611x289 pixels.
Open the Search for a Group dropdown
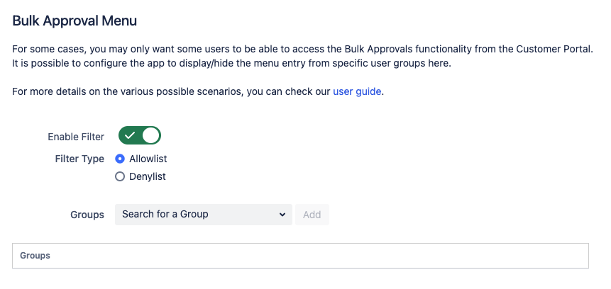pos(203,214)
